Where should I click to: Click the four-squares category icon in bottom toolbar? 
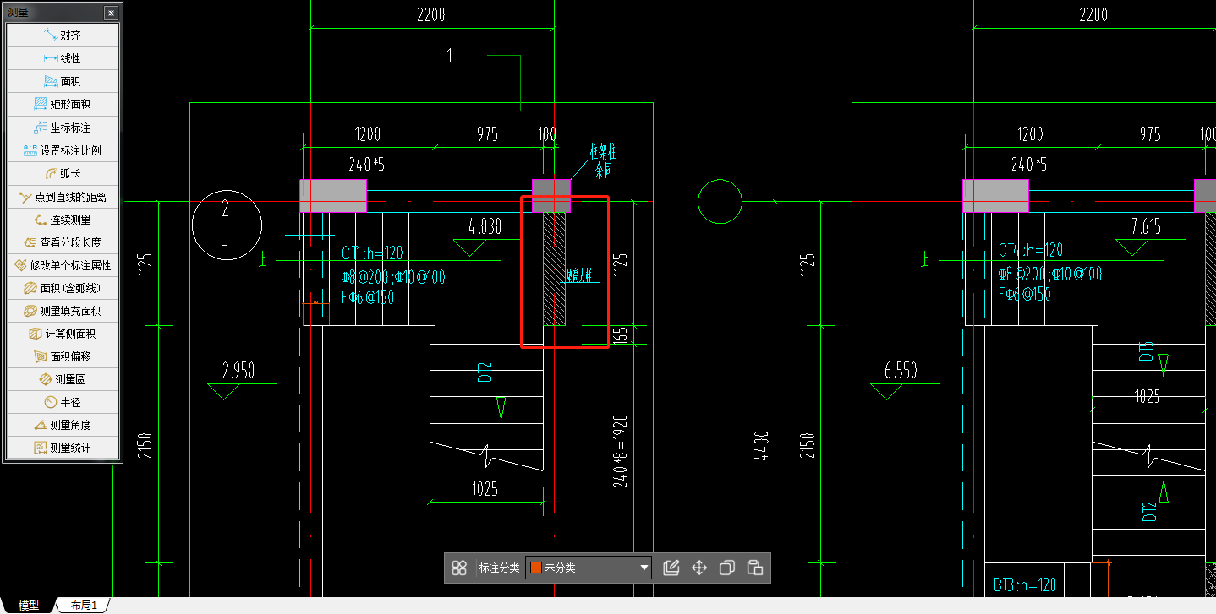(x=459, y=568)
